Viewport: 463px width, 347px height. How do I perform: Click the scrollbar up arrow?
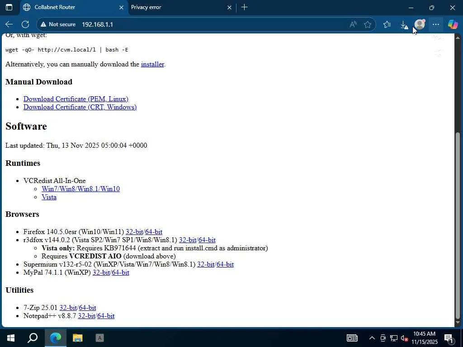point(458,38)
